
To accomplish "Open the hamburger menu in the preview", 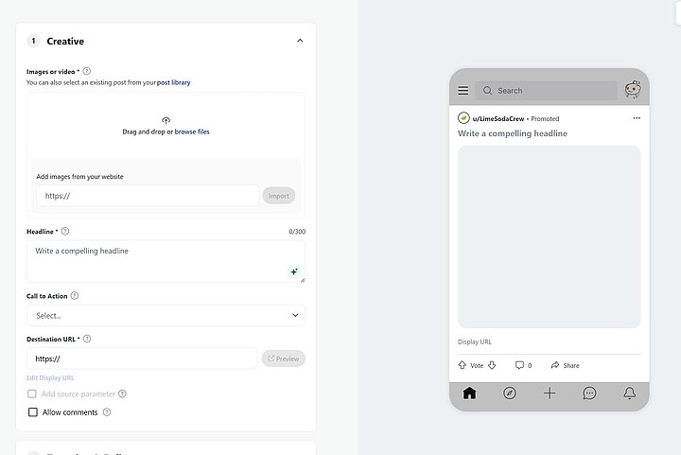I will [463, 91].
